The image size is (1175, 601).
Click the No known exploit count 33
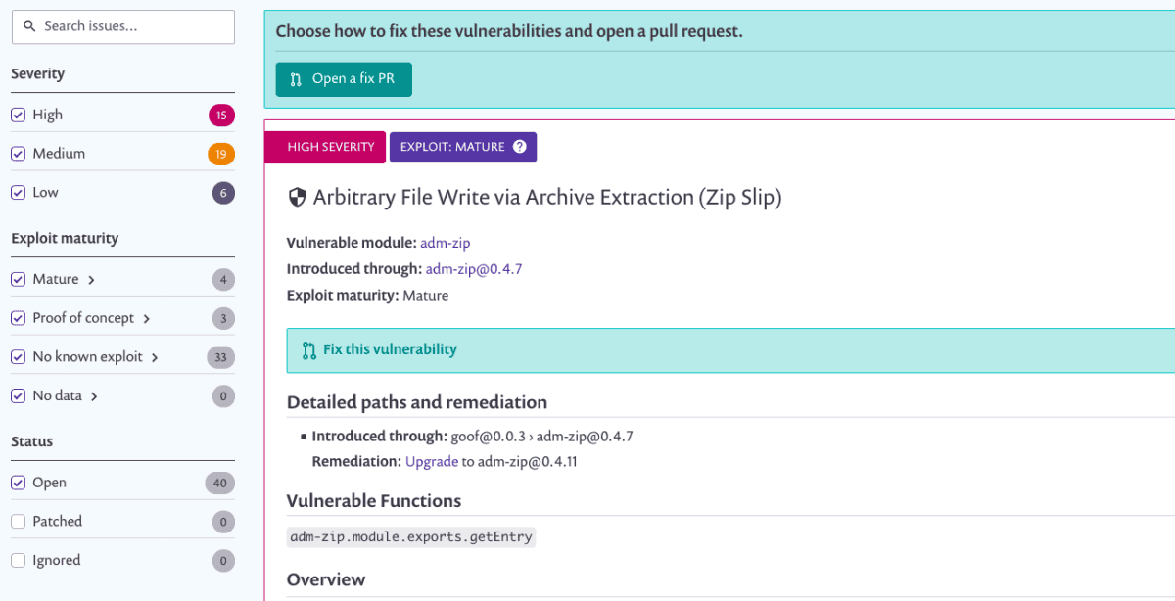click(x=220, y=358)
